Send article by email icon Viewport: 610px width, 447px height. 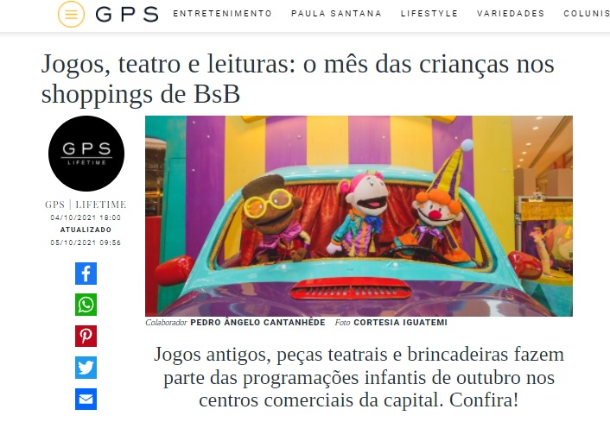[86, 399]
